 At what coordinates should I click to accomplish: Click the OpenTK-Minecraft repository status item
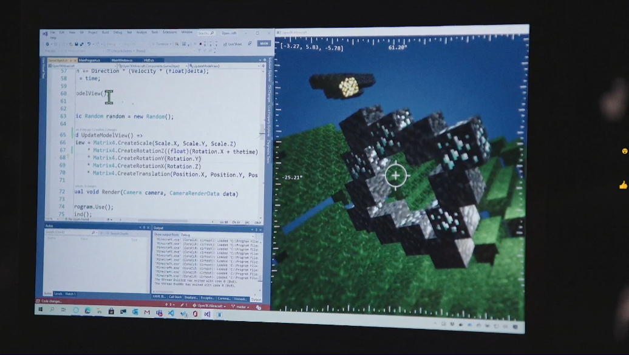209,306
